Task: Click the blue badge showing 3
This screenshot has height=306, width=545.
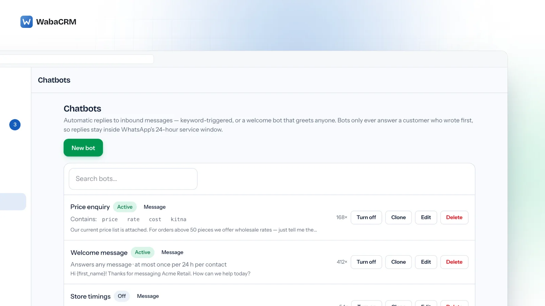Action: tap(15, 125)
